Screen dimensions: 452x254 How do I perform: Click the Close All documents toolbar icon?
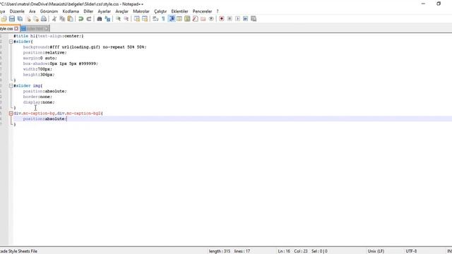tap(36, 19)
